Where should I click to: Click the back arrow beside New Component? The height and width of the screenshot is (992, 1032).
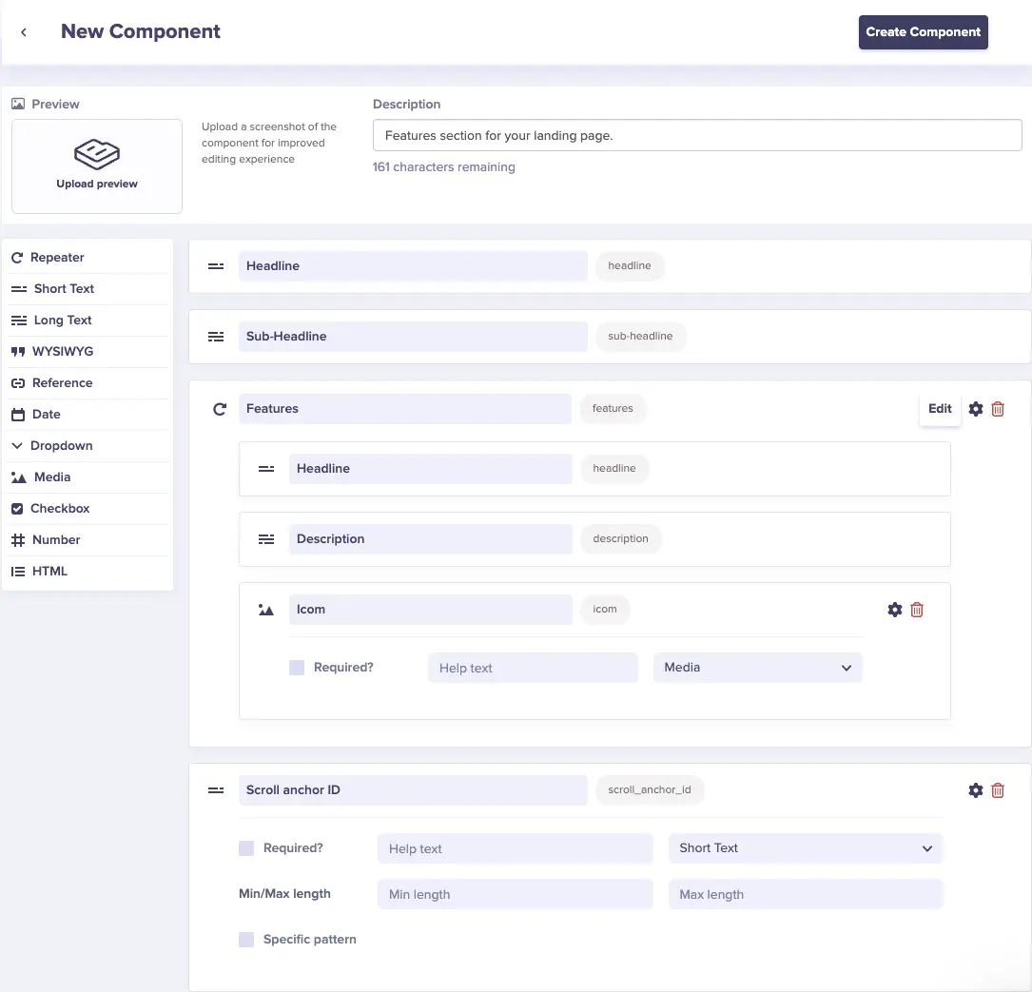click(24, 32)
